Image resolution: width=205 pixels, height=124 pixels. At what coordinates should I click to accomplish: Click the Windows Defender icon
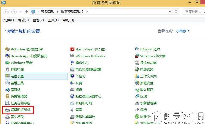pos(72,56)
